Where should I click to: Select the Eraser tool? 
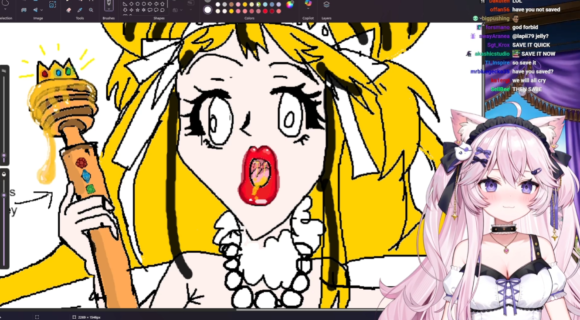(68, 10)
